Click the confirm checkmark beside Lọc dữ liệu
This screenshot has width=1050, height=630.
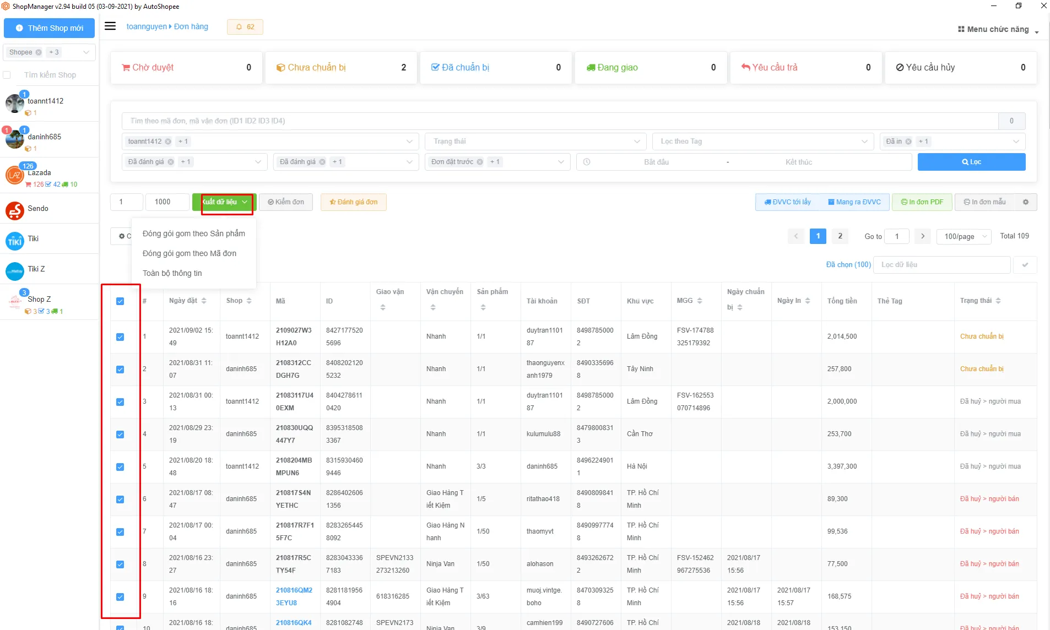[1025, 265]
